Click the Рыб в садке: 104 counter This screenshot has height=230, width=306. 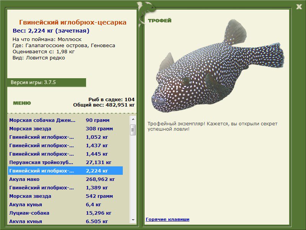point(111,99)
